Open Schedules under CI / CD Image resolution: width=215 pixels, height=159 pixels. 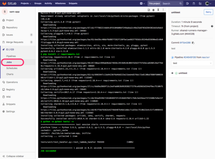tap(12, 68)
